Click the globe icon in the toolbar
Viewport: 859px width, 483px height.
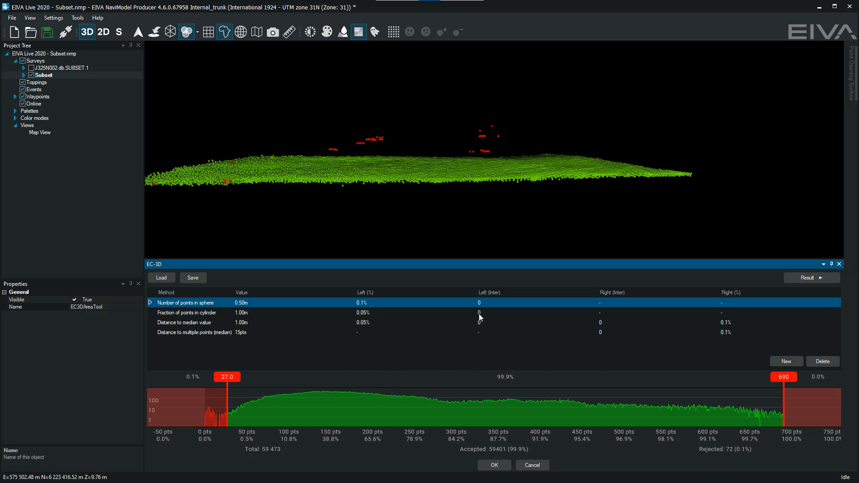coord(241,32)
